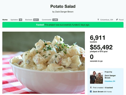Click the potato salad project image
This screenshot has height=95, width=126.
click(44, 63)
